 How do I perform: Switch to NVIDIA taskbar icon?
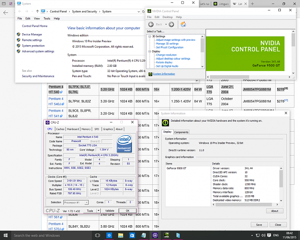click(166, 236)
